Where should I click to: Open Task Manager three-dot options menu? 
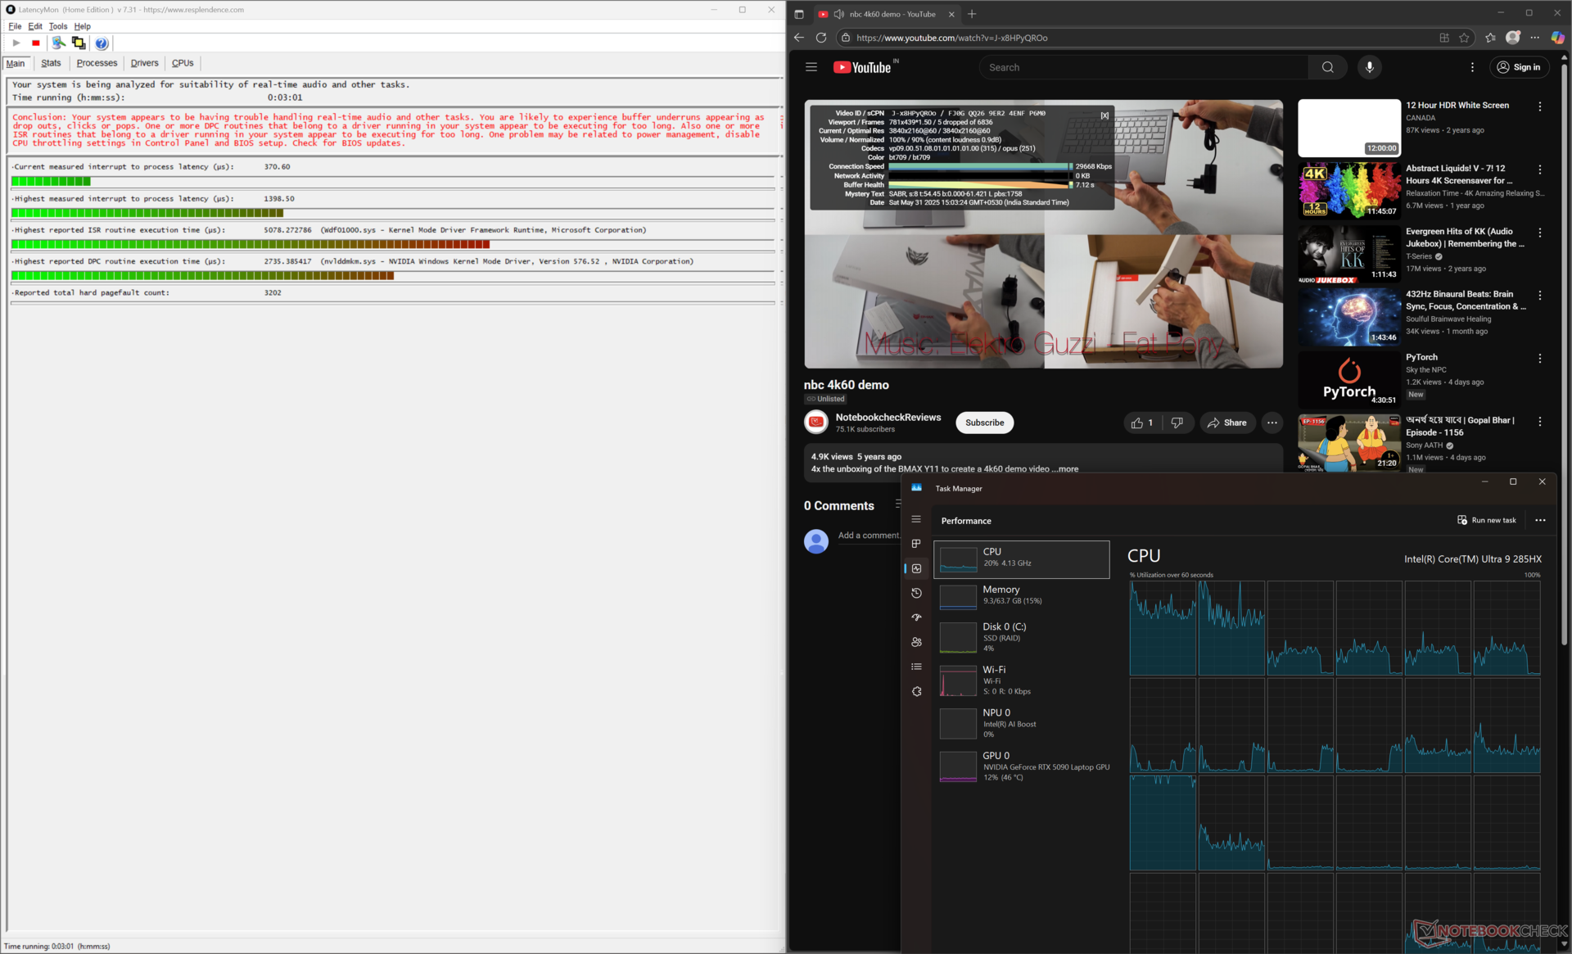1540,520
